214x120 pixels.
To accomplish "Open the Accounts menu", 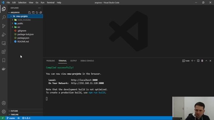I will point(4,103).
